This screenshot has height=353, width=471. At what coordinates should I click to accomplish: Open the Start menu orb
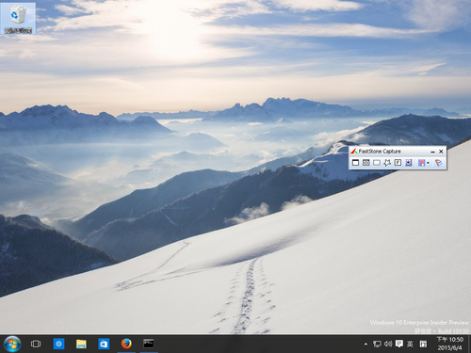[x=12, y=344]
